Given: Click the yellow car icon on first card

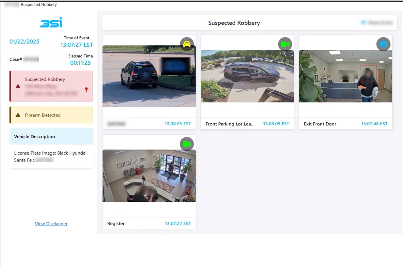Looking at the screenshot, I should point(187,44).
